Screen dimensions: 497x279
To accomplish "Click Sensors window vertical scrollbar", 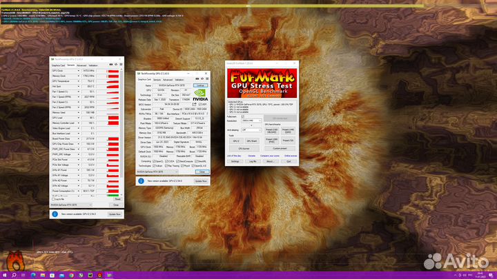I will [121, 132].
